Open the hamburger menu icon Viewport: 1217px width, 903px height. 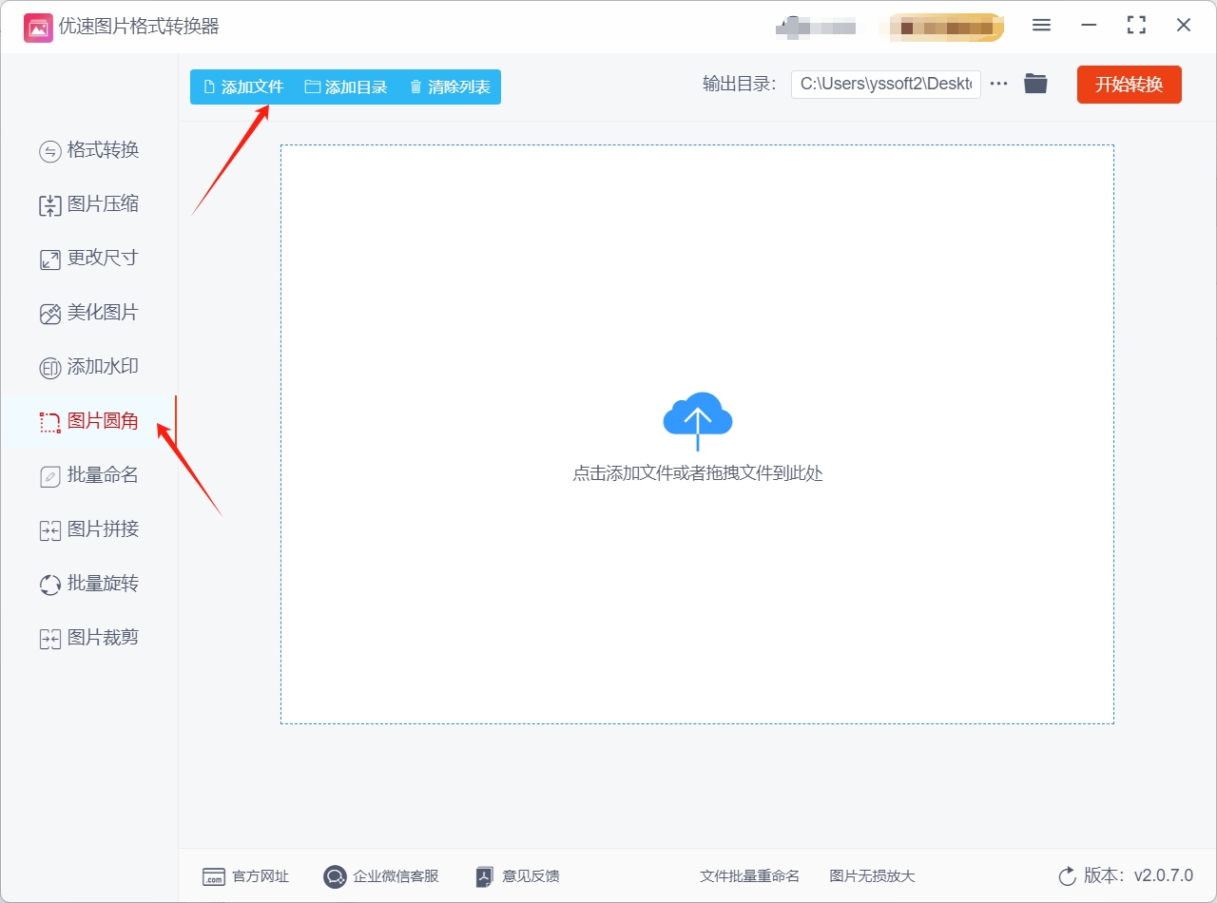[x=1041, y=26]
